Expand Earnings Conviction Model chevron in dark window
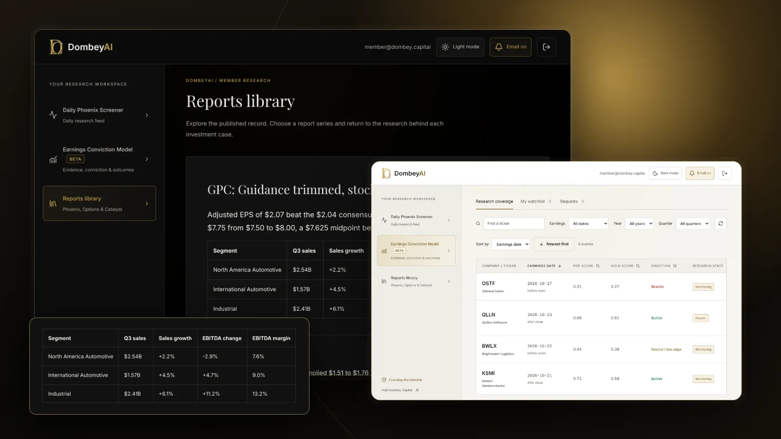The height and width of the screenshot is (439, 781). [x=147, y=159]
